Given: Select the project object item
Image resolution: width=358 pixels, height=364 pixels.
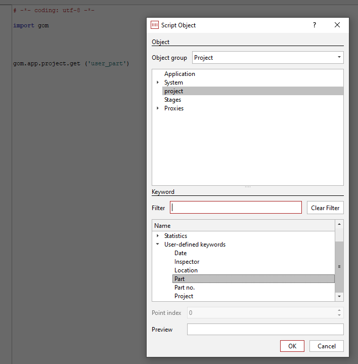Looking at the screenshot, I should pos(173,91).
